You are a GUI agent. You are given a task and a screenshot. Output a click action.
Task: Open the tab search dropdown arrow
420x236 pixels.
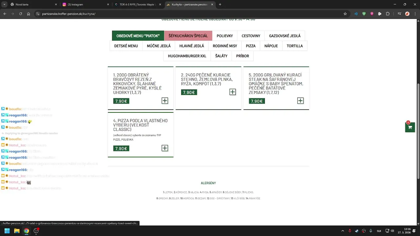pyautogui.click(x=4, y=5)
